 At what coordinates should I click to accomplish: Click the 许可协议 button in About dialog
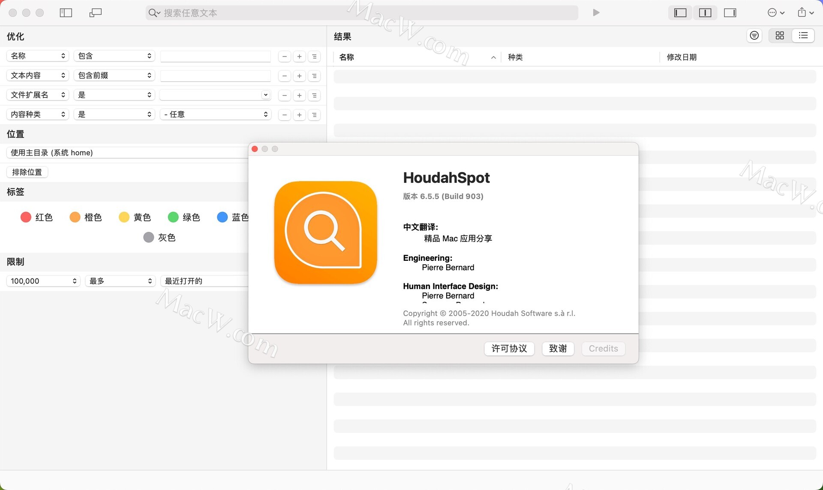509,349
